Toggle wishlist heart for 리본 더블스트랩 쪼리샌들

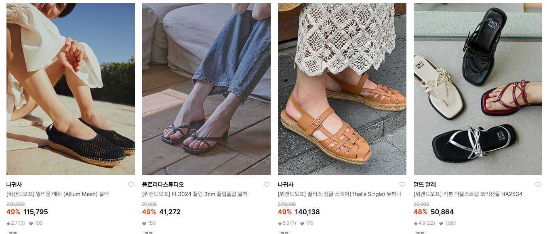(538, 185)
